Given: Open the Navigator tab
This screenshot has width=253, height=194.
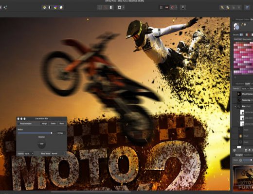Looking at the screenshot, I should [x=239, y=155].
